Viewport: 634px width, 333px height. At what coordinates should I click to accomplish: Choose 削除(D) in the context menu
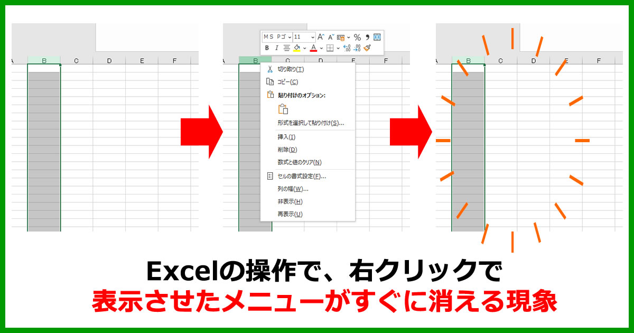tap(287, 150)
